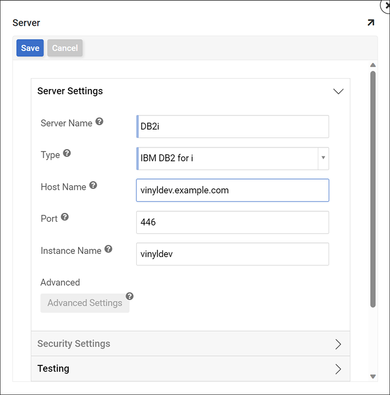Click the Server Name input field
The width and height of the screenshot is (390, 395).
(x=232, y=126)
